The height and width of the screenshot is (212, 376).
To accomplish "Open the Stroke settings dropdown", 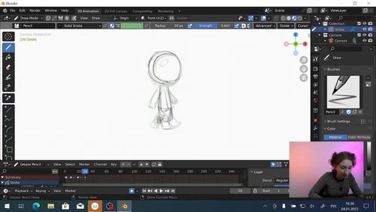I will point(286,26).
